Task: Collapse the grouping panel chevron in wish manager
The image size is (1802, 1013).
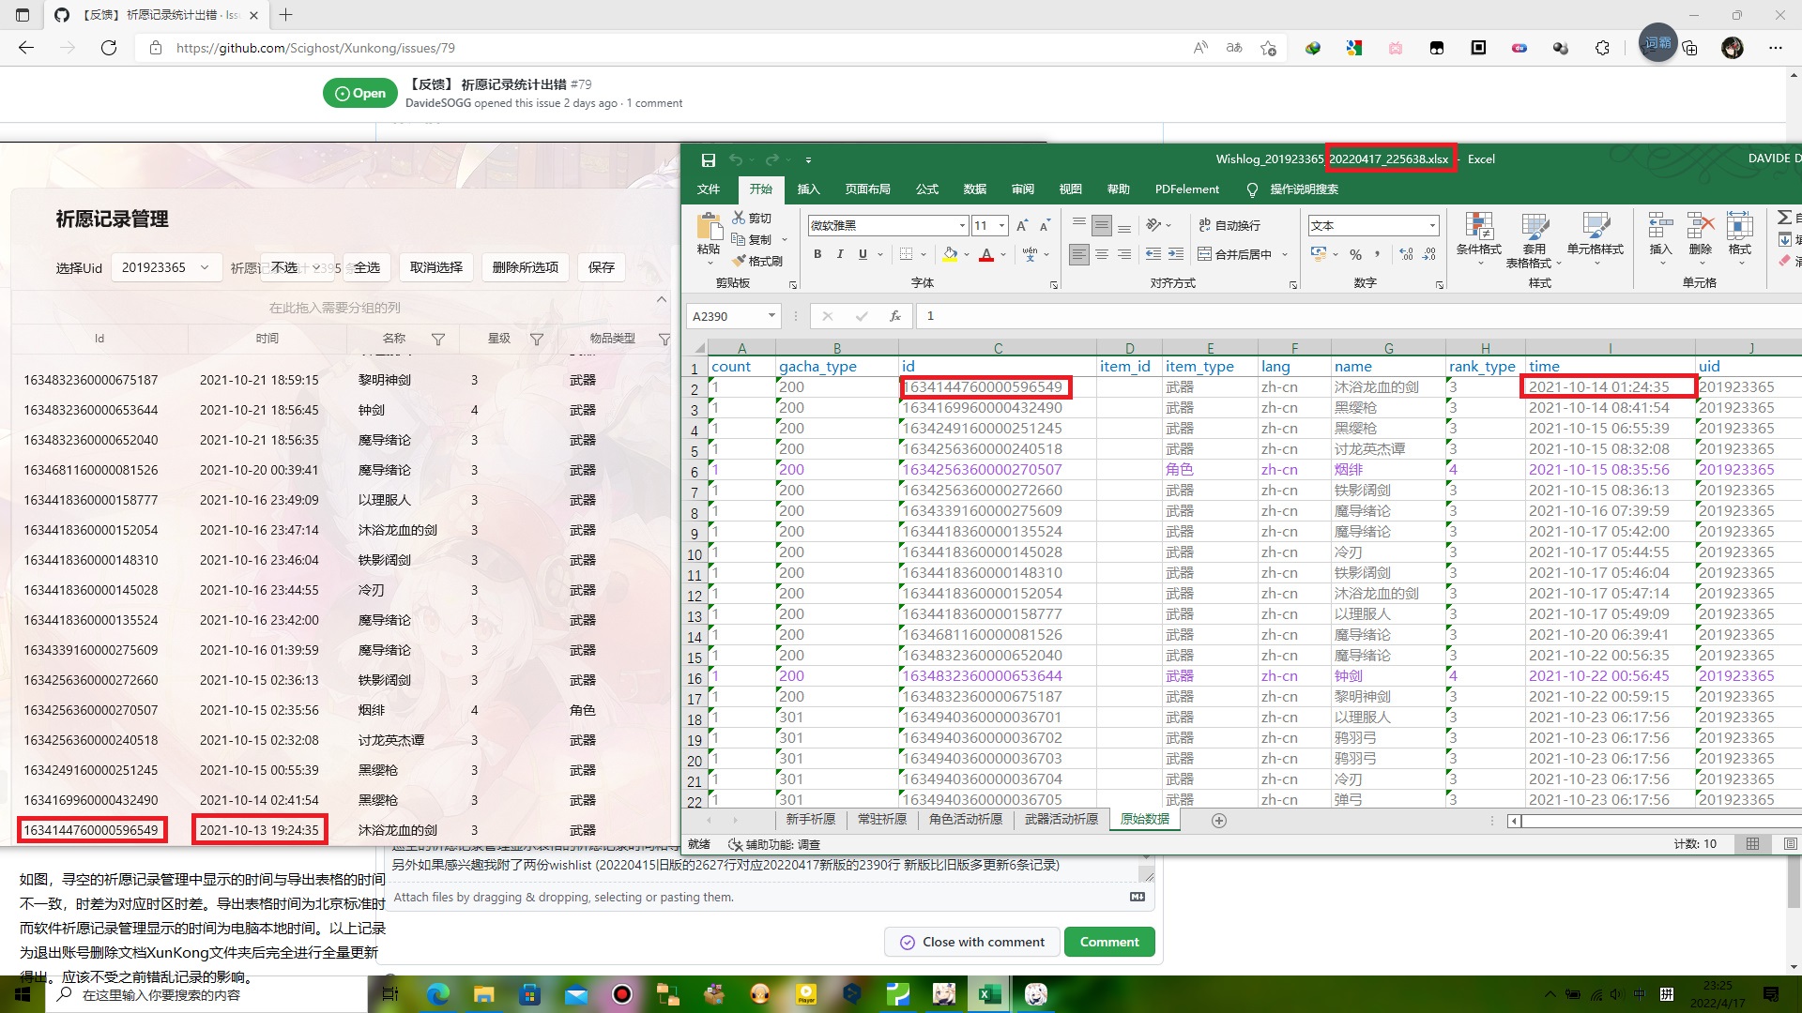Action: coord(662,299)
